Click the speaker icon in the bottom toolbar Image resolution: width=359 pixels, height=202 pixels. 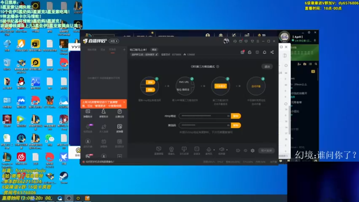click(221, 149)
